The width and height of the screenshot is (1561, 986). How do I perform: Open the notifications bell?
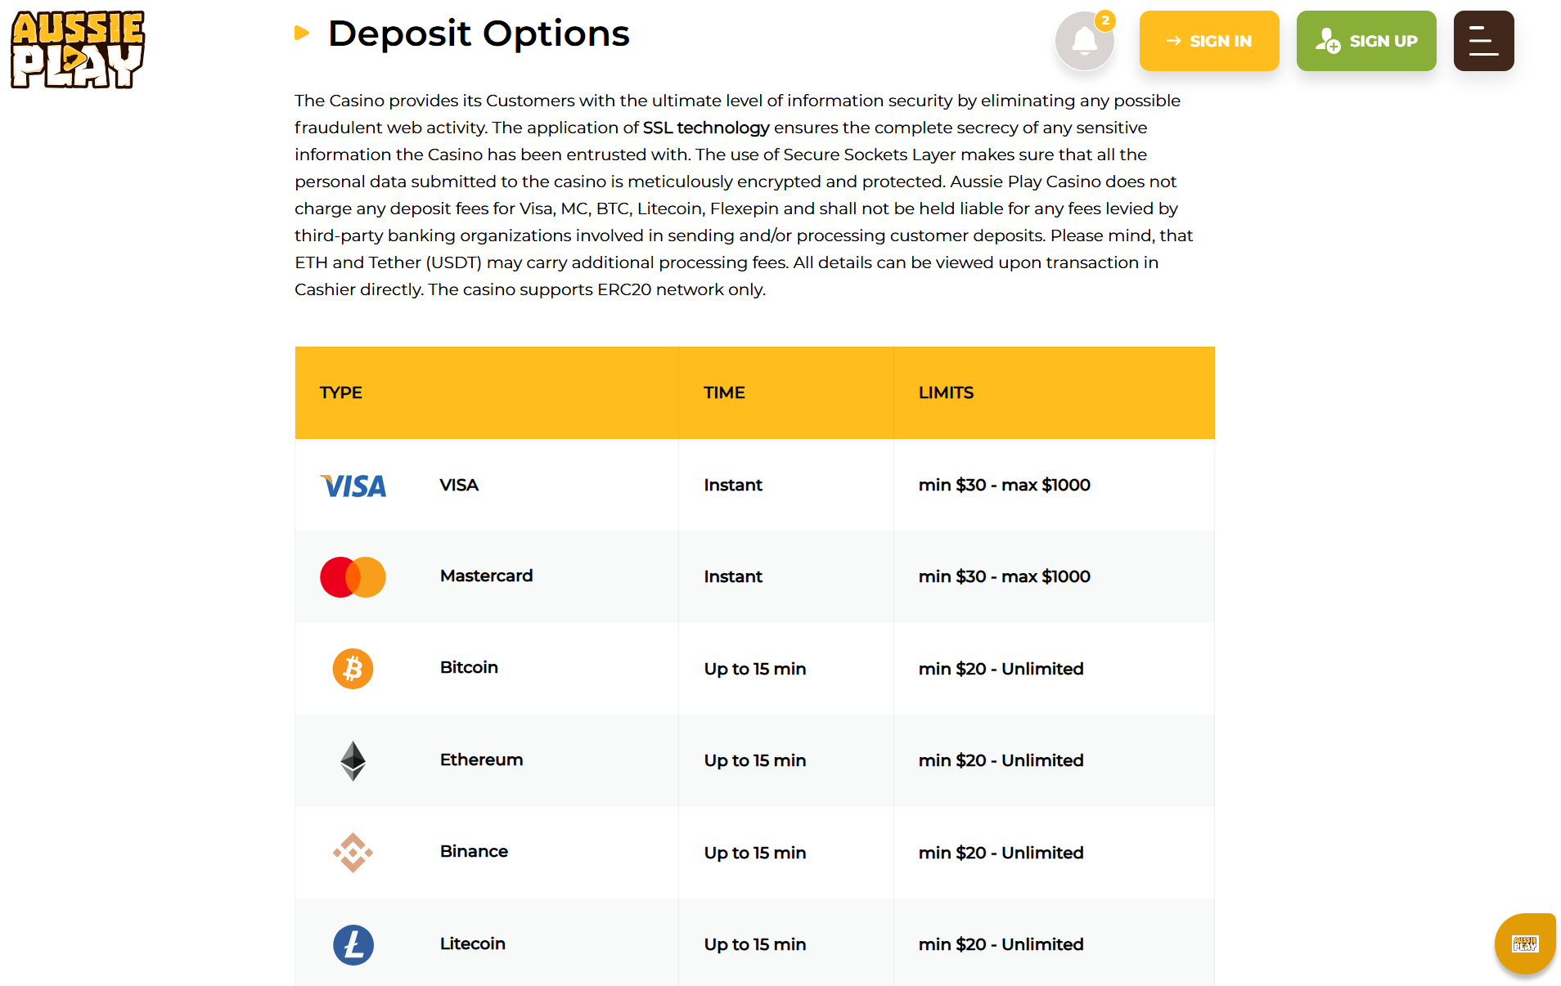click(1084, 41)
